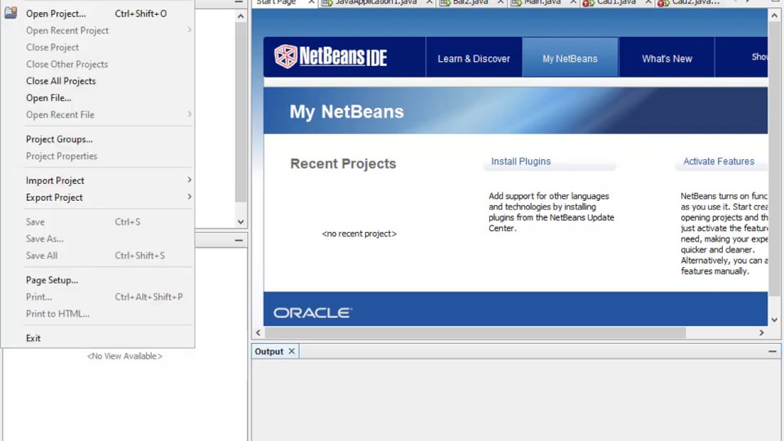Image resolution: width=784 pixels, height=441 pixels.
Task: Click the Open Project folder icon
Action: pyautogui.click(x=10, y=13)
